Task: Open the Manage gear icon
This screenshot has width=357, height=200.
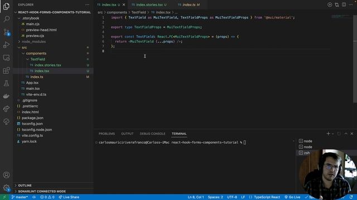Action: tap(6, 188)
